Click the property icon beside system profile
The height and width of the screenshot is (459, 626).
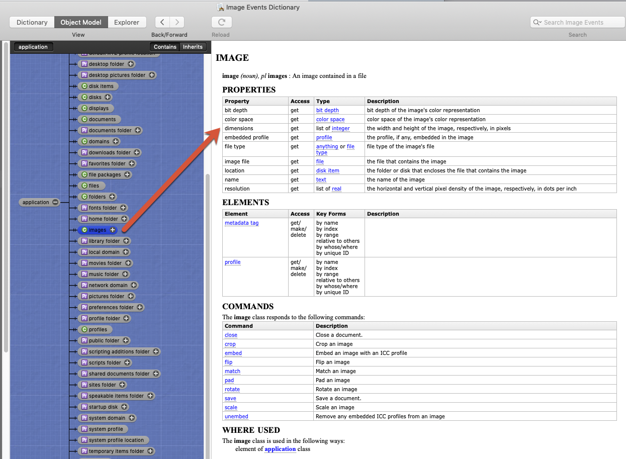tap(84, 429)
